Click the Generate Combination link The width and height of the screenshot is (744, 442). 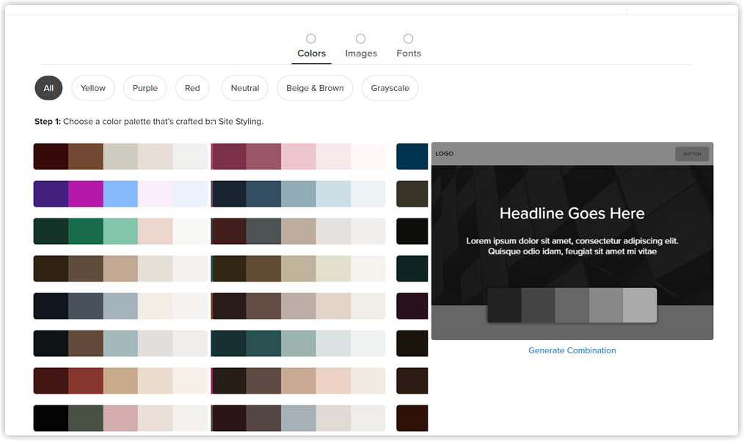572,350
